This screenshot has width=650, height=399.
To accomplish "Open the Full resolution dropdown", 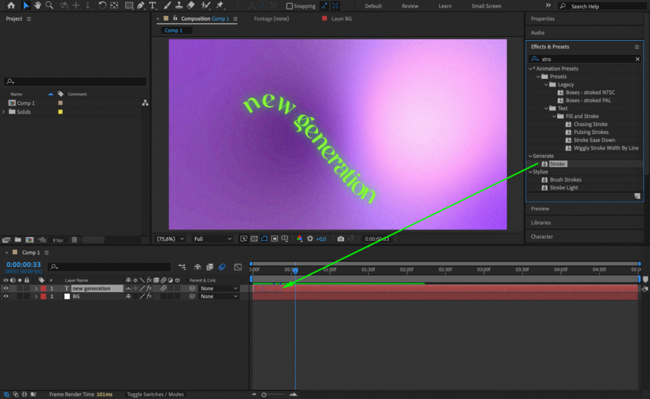I will point(213,238).
